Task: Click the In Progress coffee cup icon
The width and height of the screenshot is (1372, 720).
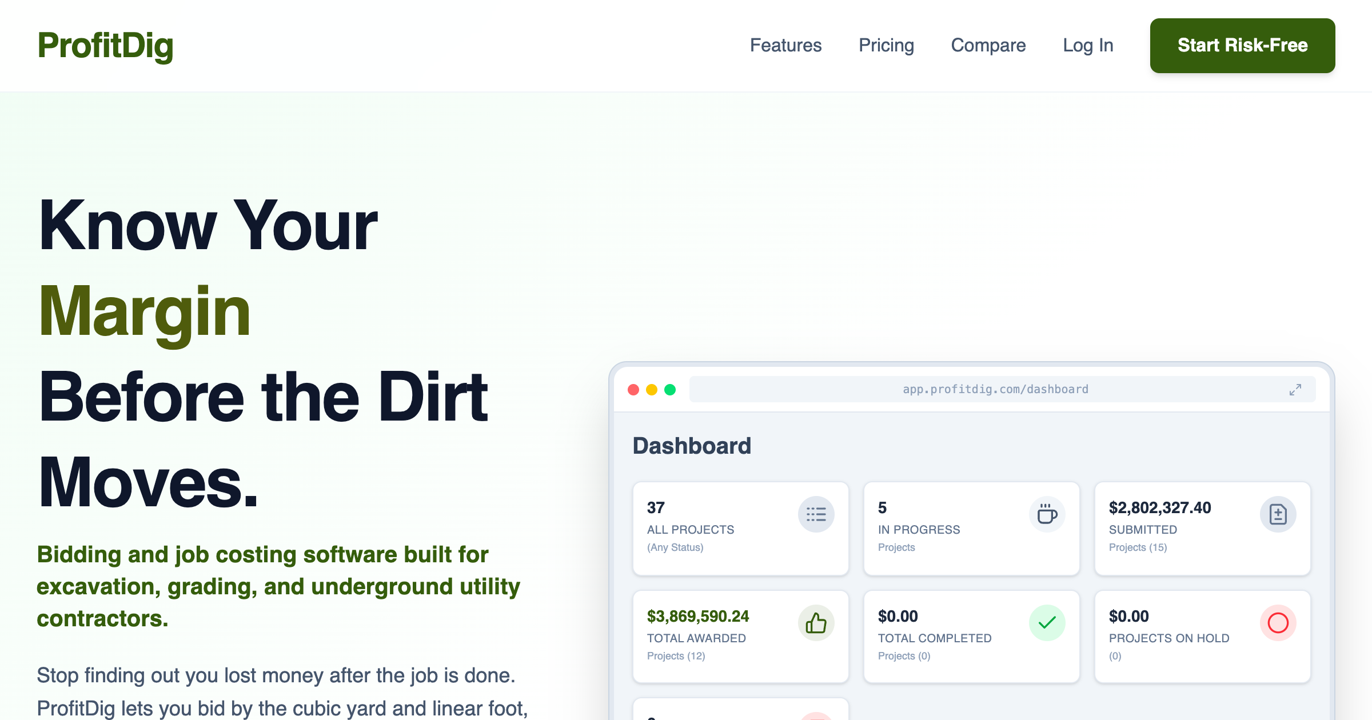Action: tap(1047, 514)
